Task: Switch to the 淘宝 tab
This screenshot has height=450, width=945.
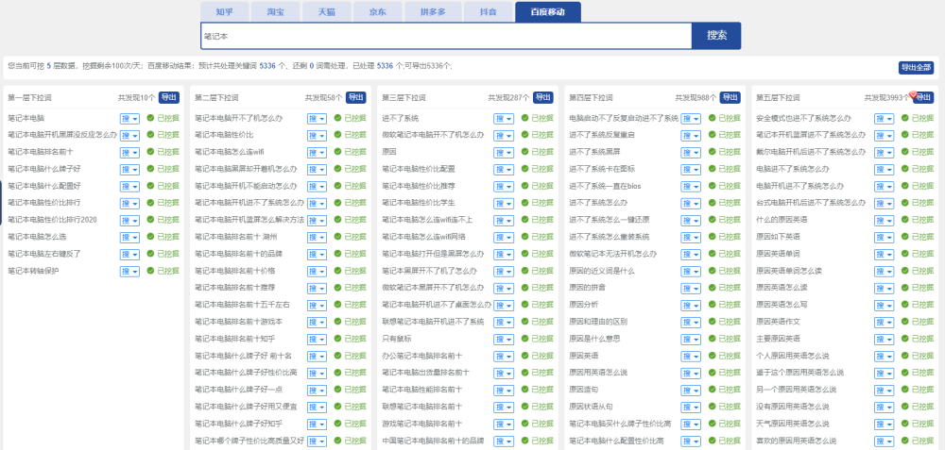Action: tap(276, 12)
